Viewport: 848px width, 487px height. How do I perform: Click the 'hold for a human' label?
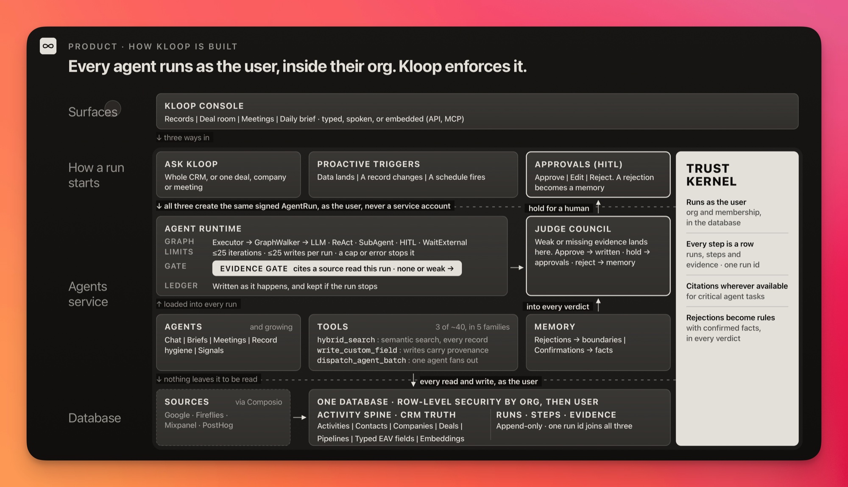tap(558, 208)
